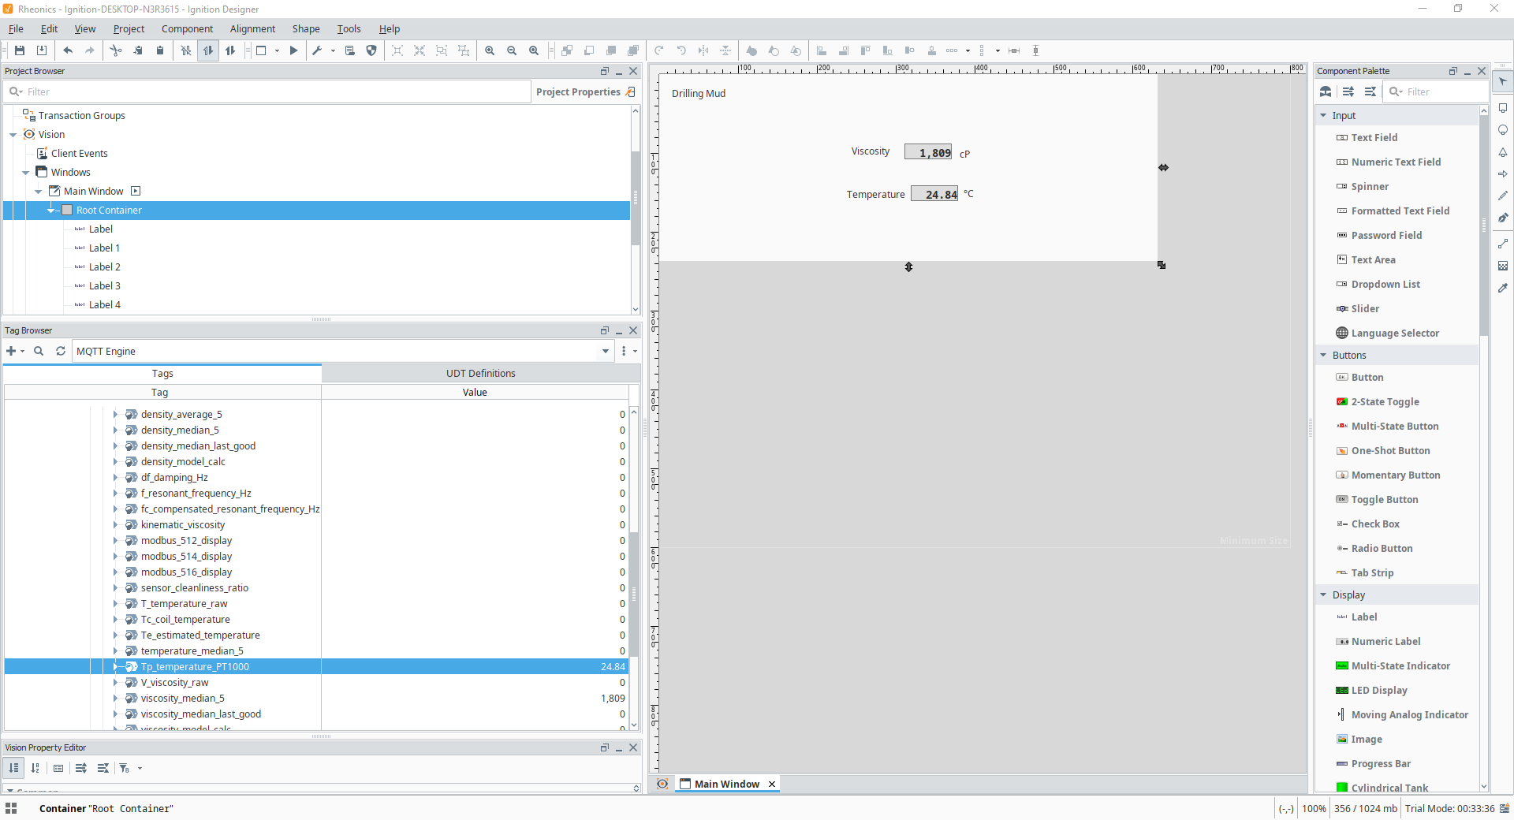Viewport: 1514px width, 820px height.
Task: Open the File menu
Action: coord(16,28)
